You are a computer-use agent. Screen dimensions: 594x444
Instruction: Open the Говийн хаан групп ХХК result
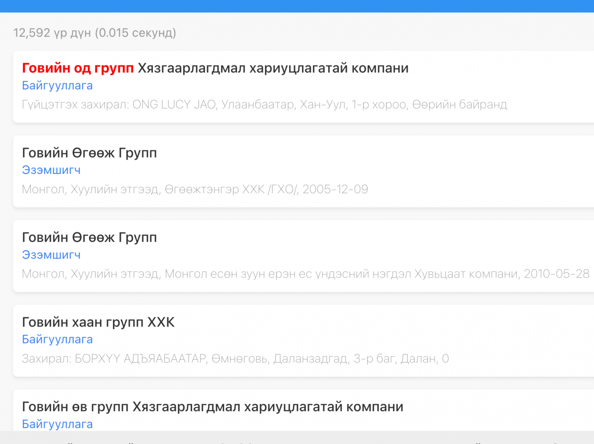click(x=98, y=322)
